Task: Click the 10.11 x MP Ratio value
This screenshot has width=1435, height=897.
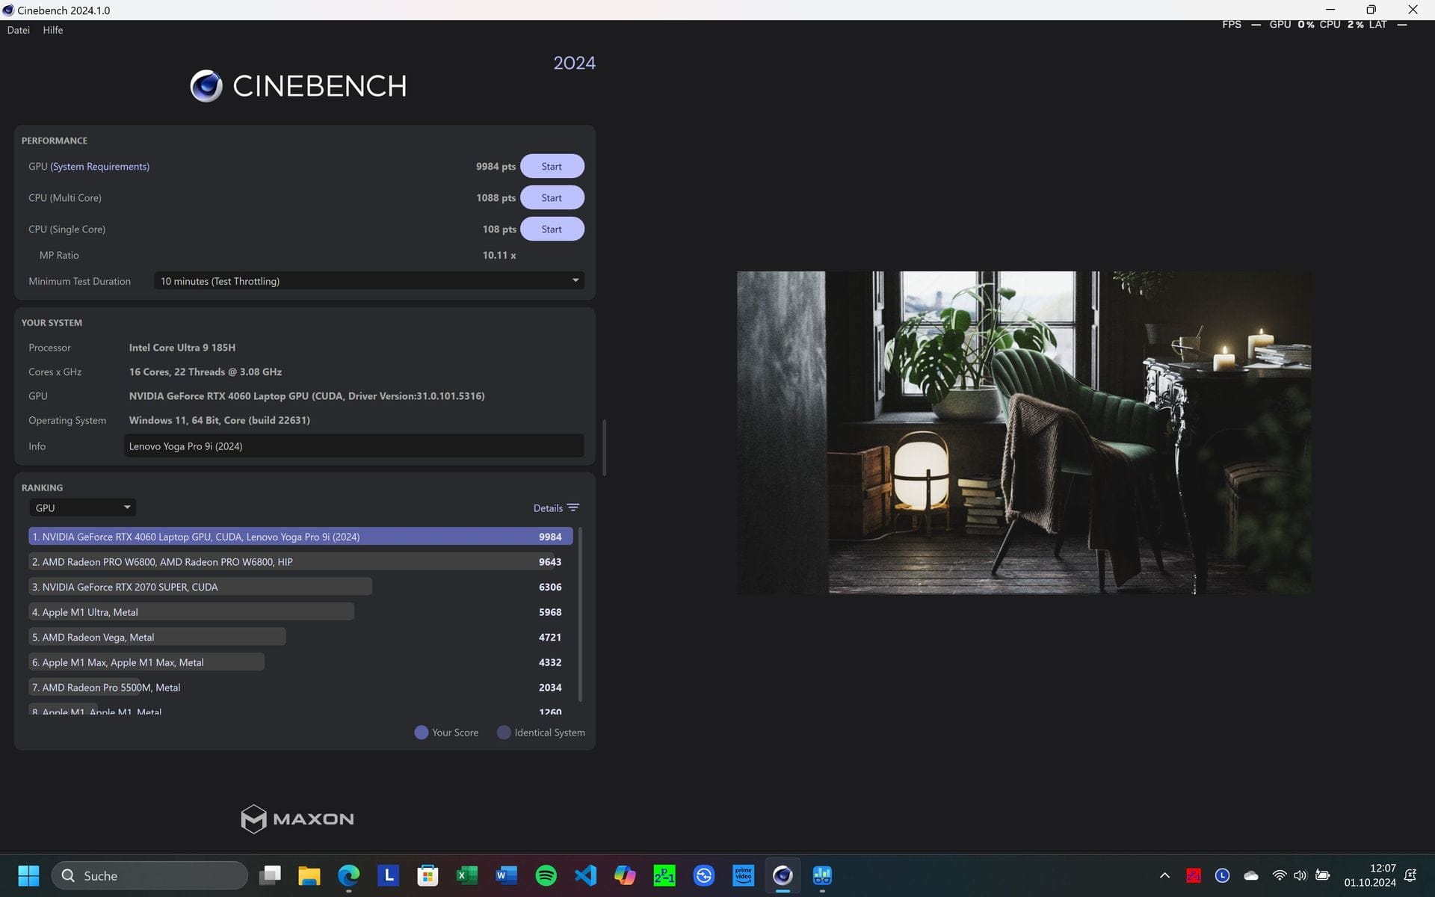Action: coord(499,256)
